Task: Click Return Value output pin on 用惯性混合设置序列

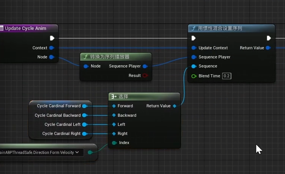Action: (x=268, y=48)
